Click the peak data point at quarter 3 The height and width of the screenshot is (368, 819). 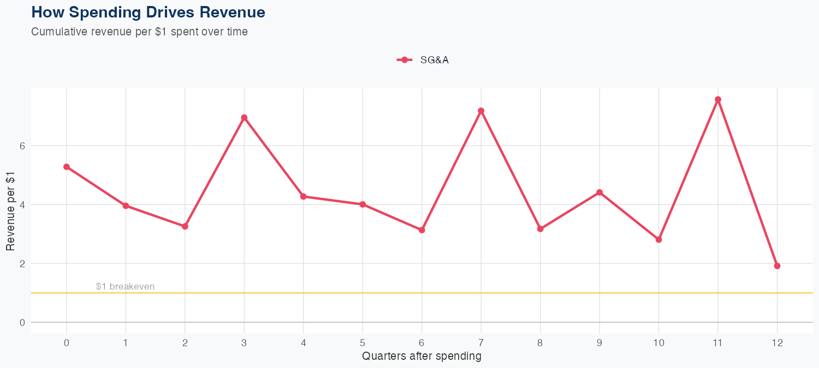click(244, 118)
